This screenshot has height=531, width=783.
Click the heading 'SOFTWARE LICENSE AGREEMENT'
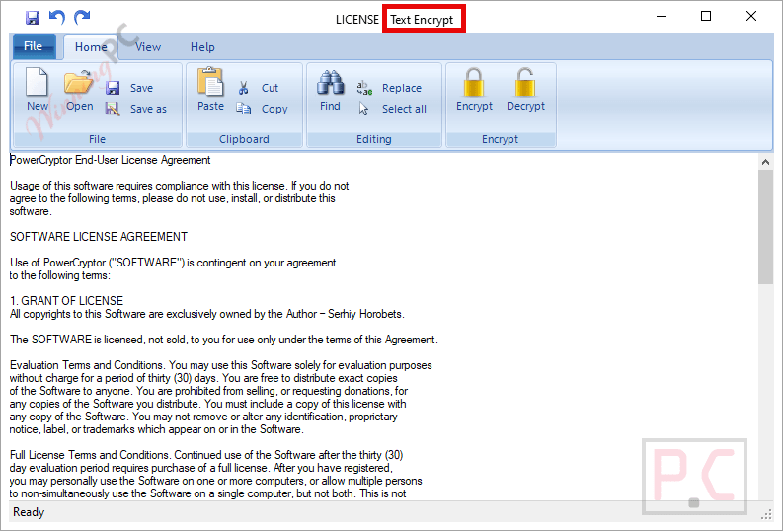tap(99, 237)
